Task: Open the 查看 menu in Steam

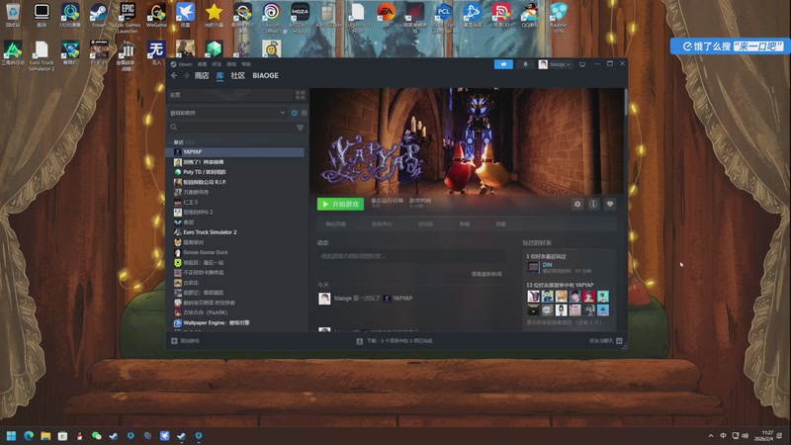Action: (202, 64)
